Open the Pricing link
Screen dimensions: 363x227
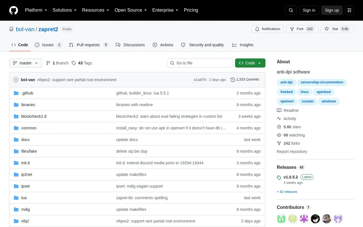pos(191,10)
